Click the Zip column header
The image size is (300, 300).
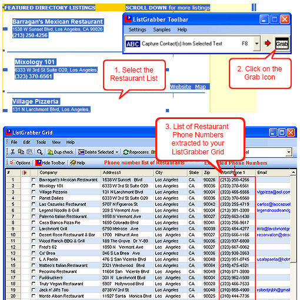210,173
